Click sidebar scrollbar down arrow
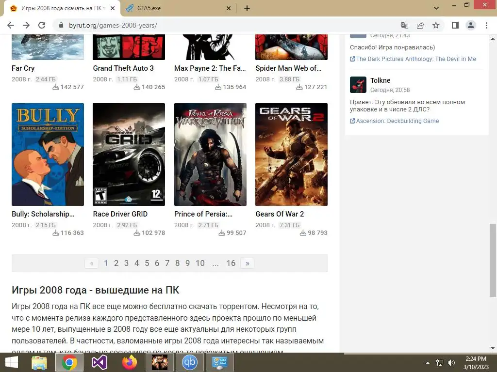Screen dimensions: 497x372 tap(493, 348)
